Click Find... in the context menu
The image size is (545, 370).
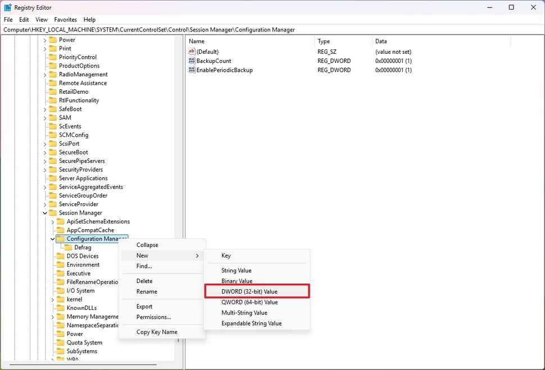click(x=144, y=265)
